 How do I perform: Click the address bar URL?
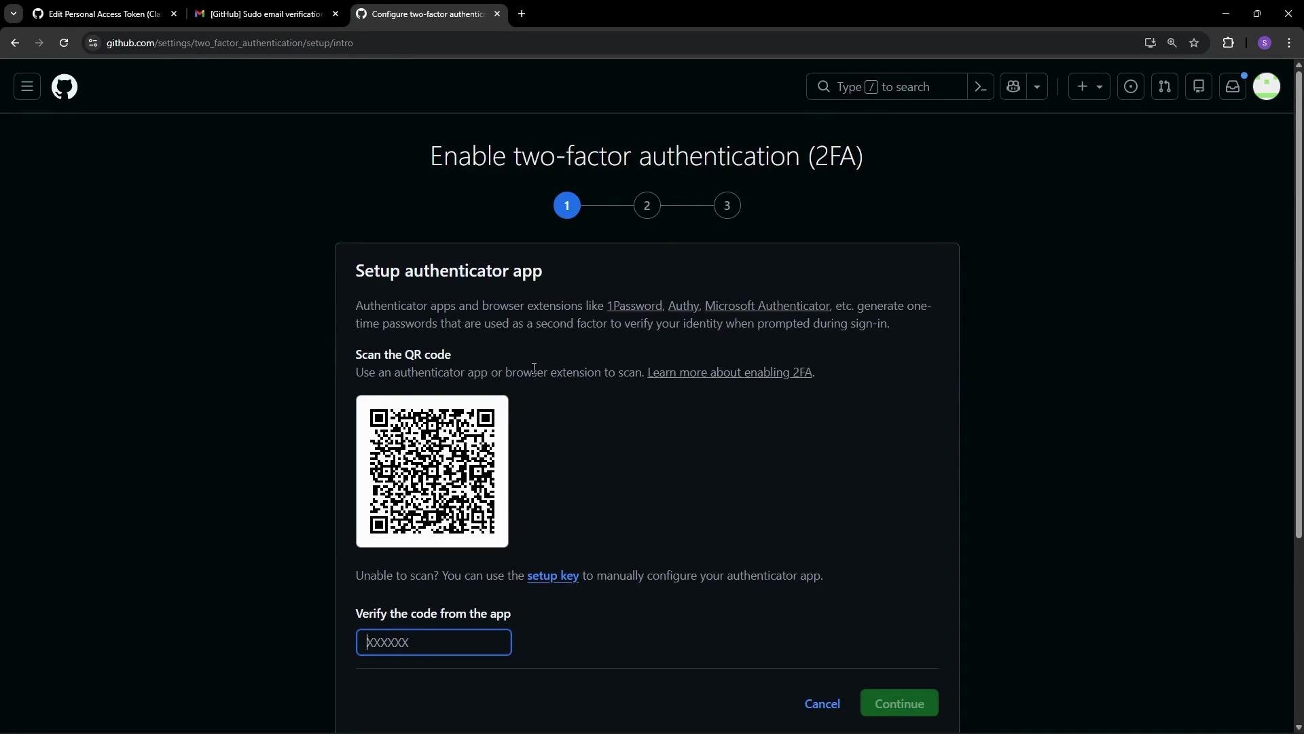pyautogui.click(x=230, y=43)
